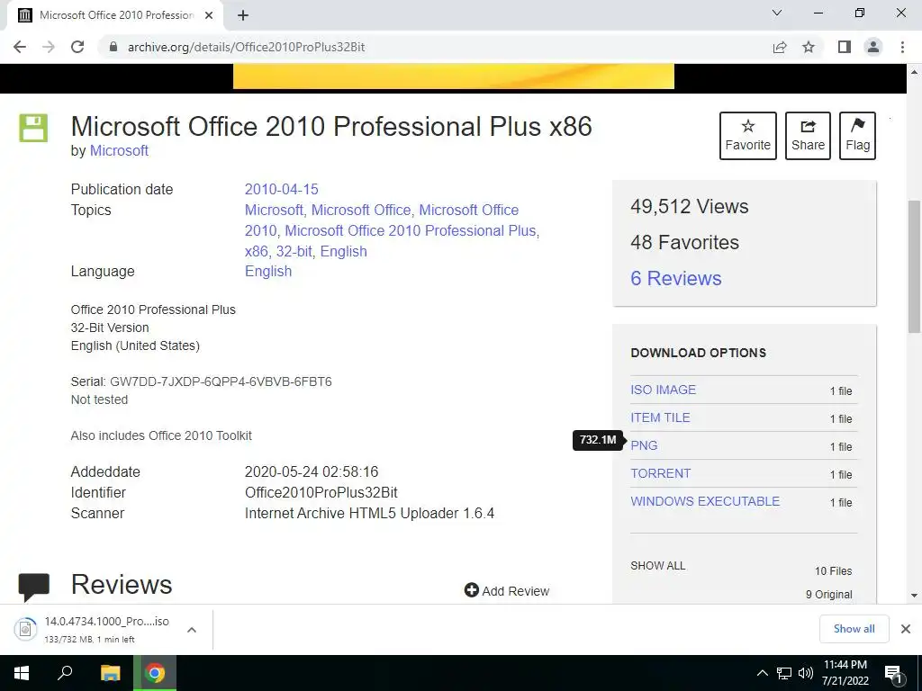Click the padlock site info icon

pyautogui.click(x=113, y=47)
